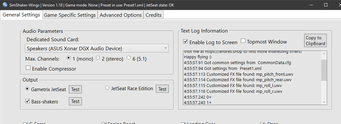Switch to the General Settings tab
Image resolution: width=341 pixels, height=124 pixels.
(x=21, y=15)
